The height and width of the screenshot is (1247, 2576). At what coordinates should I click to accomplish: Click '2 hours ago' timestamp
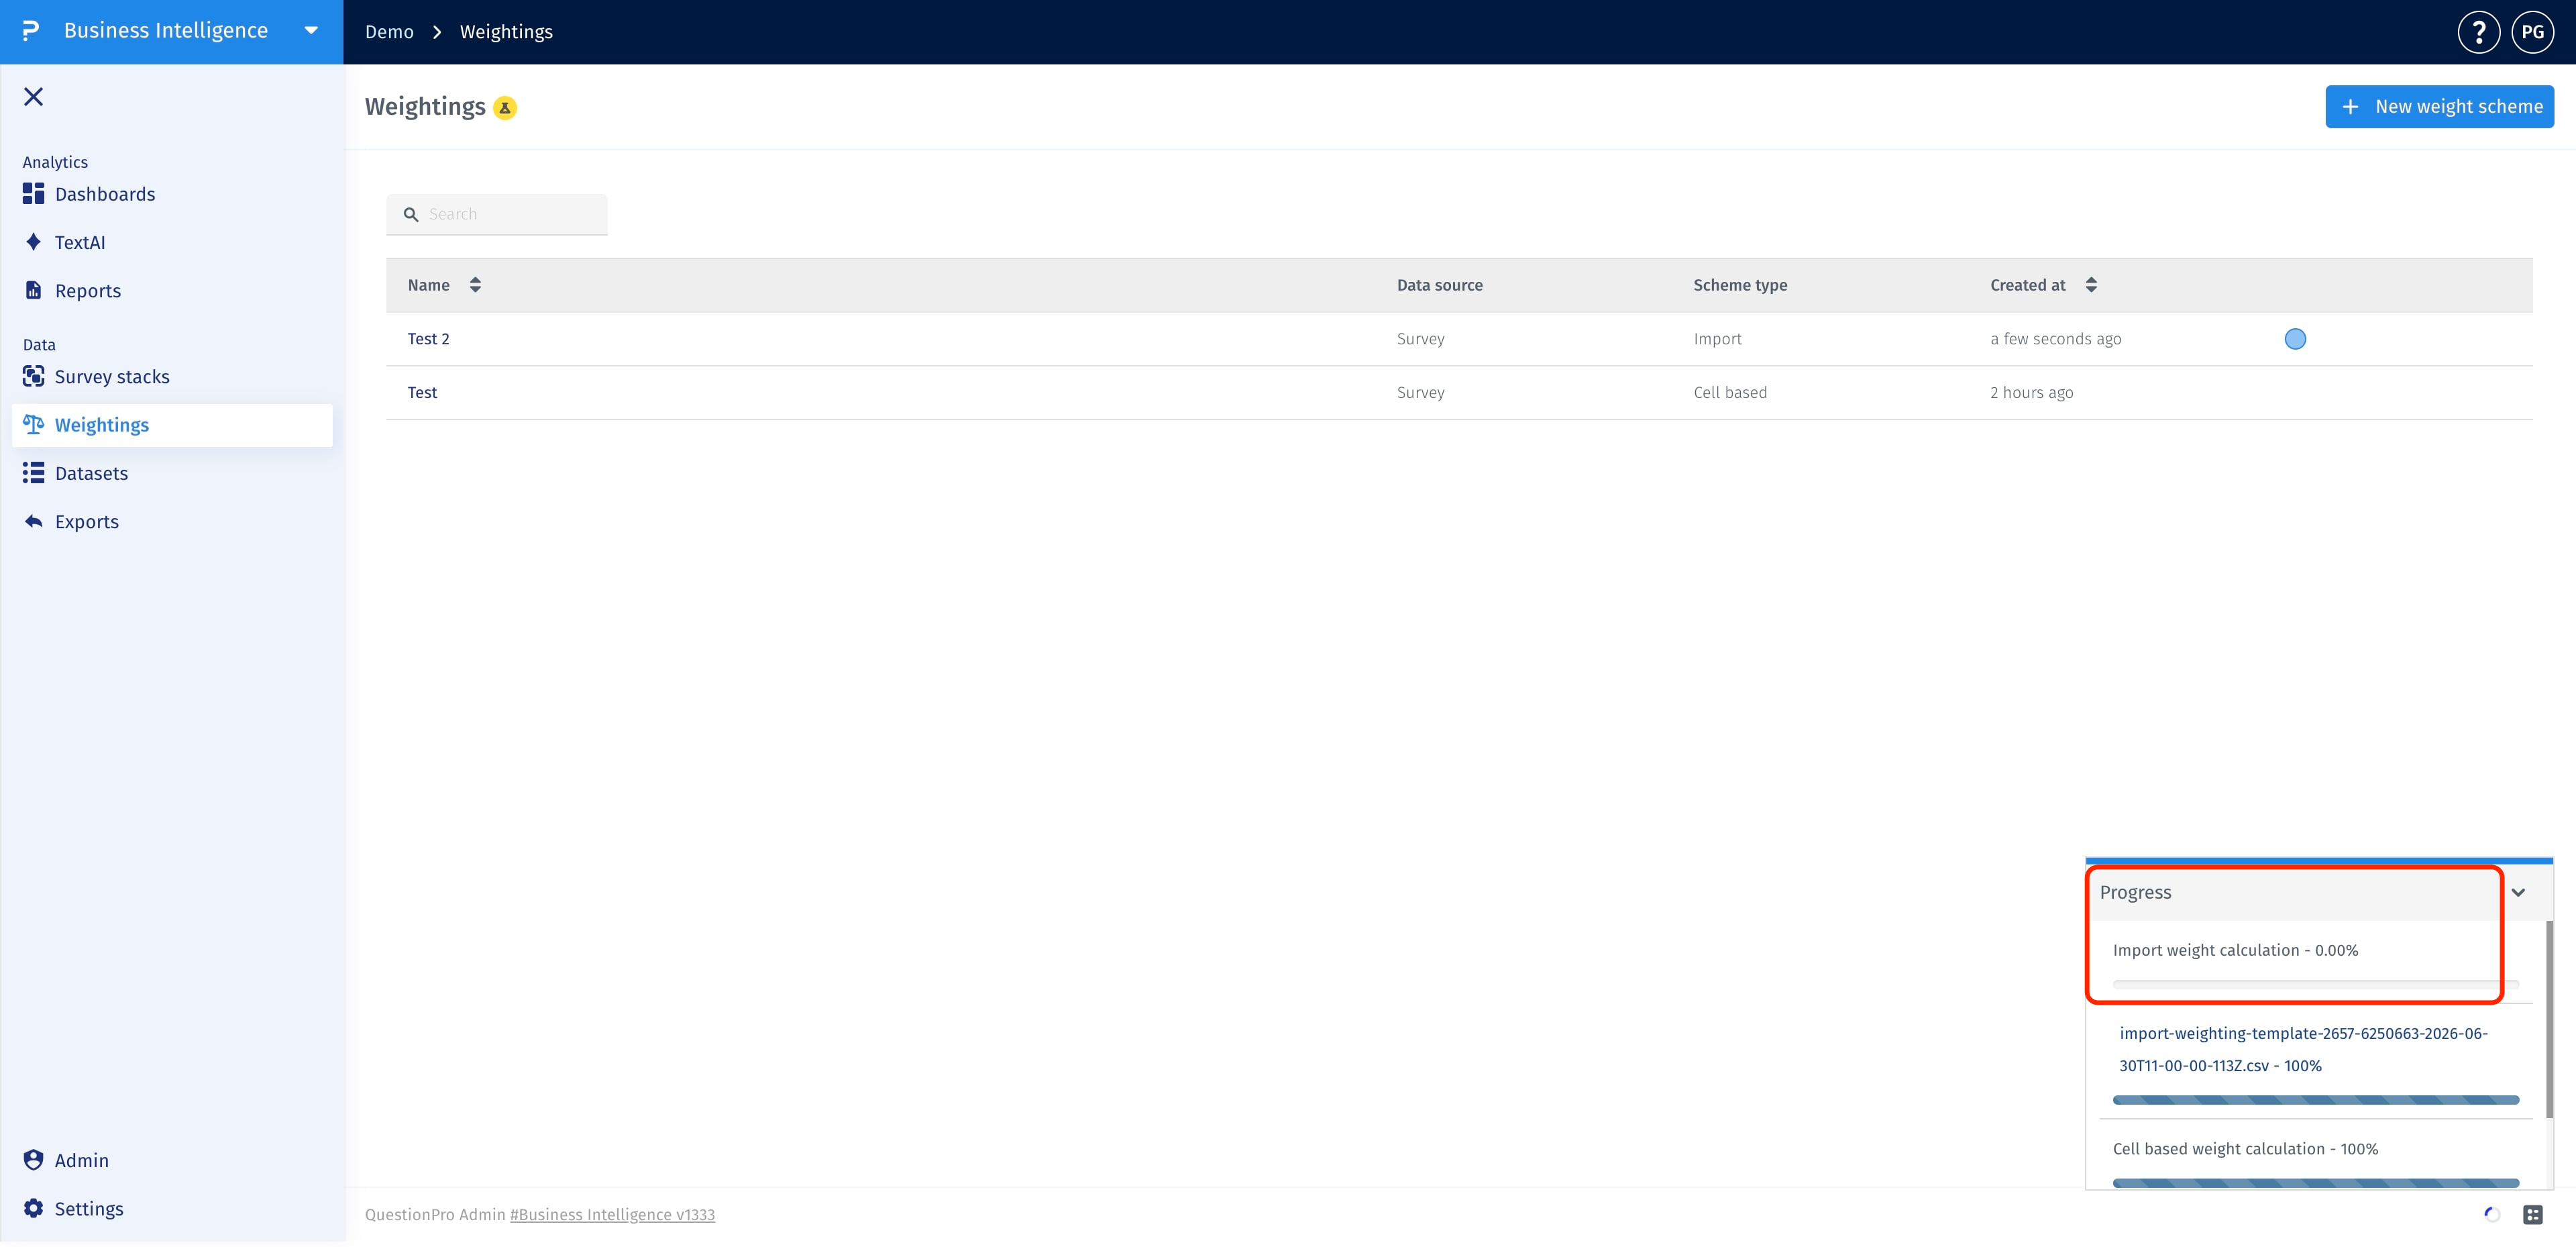[x=2031, y=393]
